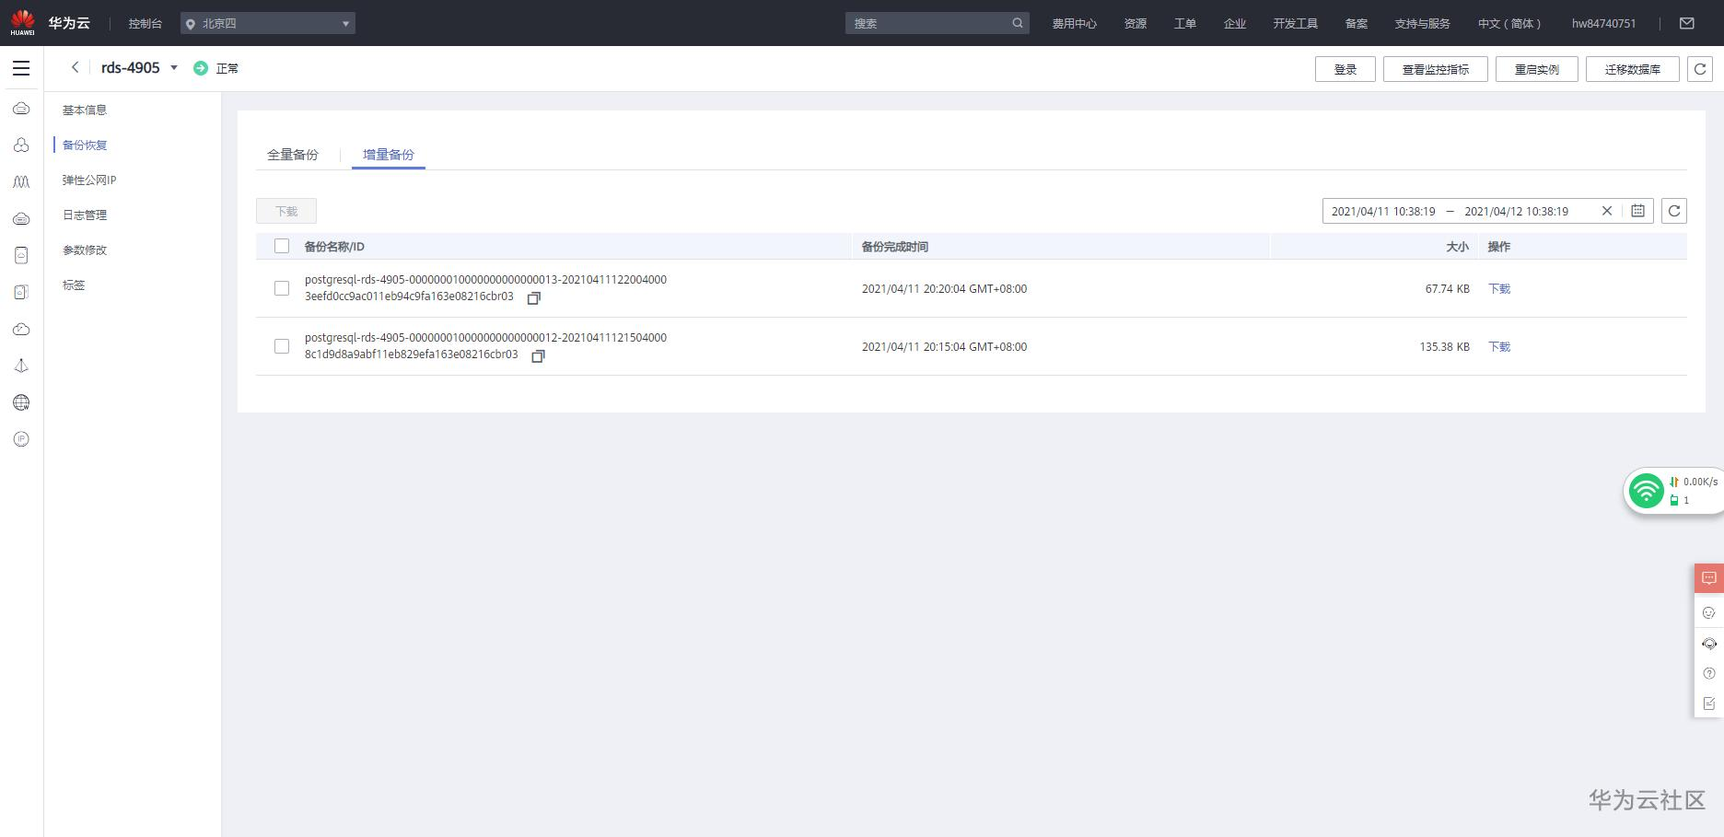
Task: Open 日志管理 in the left menu
Action: click(85, 215)
